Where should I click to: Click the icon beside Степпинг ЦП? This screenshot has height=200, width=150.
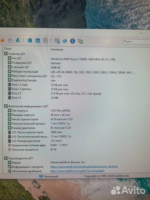pos(10,67)
